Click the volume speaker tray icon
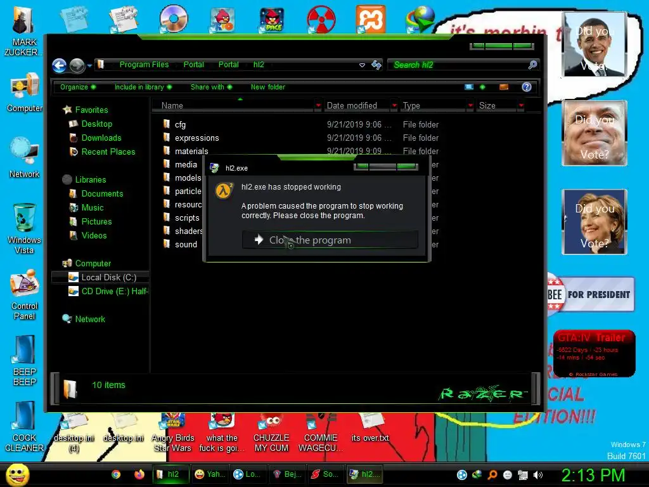 click(538, 475)
